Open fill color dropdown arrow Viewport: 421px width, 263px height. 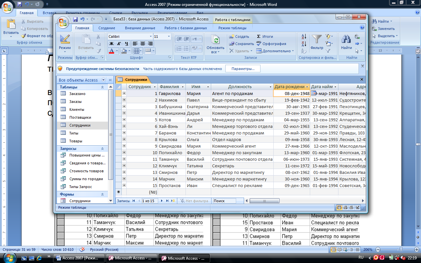130,51
